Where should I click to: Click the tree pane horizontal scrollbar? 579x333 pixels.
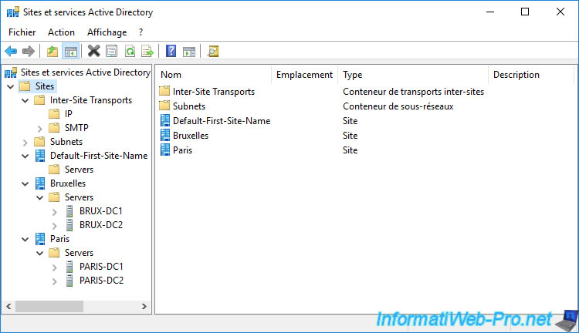77,307
